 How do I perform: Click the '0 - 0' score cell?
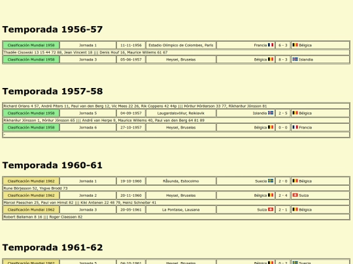[283, 128]
